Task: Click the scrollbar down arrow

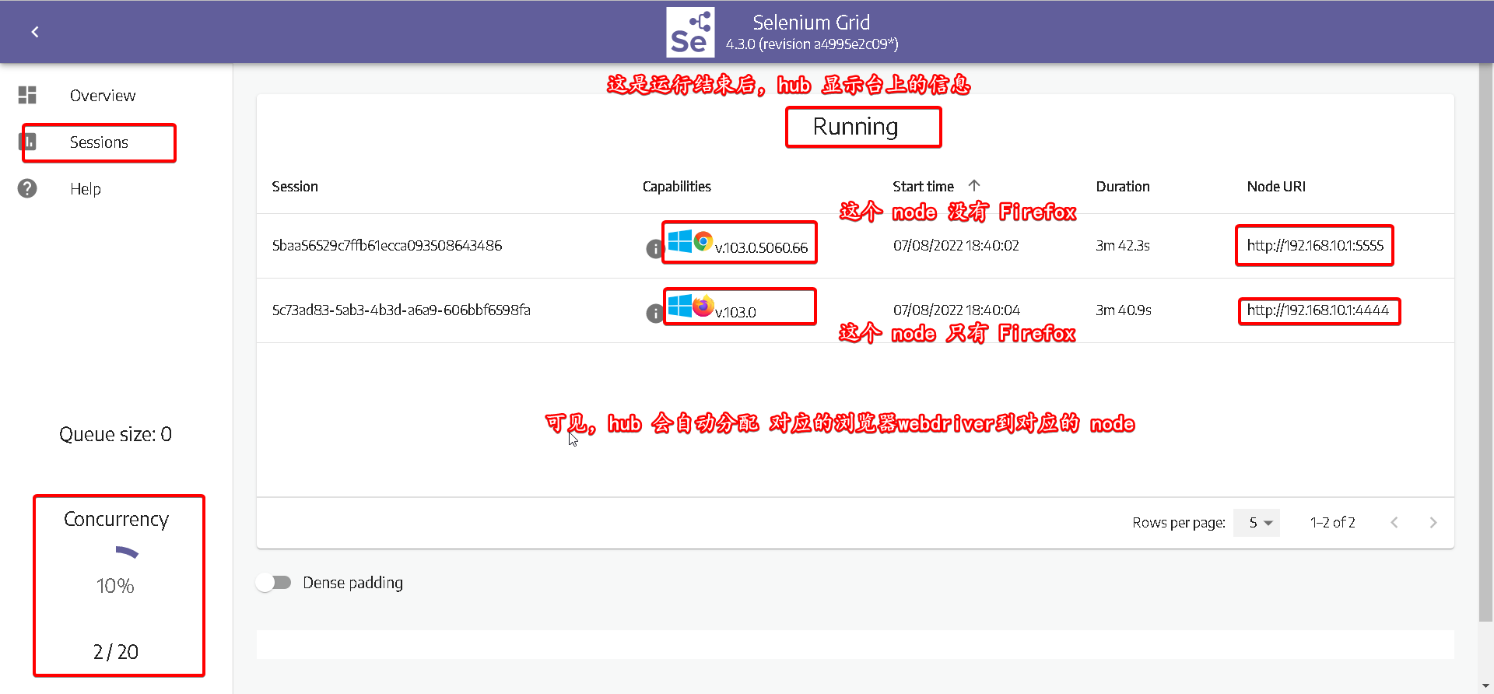Action: [1486, 687]
